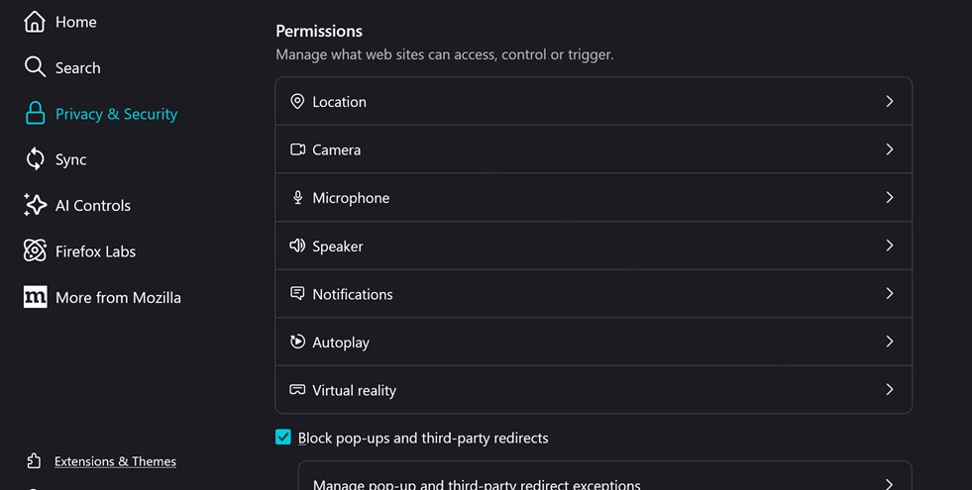Image resolution: width=972 pixels, height=490 pixels.
Task: Click the Location pin icon
Action: point(297,102)
